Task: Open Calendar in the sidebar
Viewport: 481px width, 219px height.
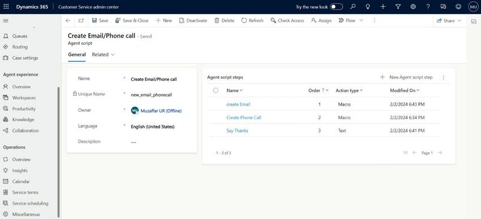Action: tap(21, 181)
